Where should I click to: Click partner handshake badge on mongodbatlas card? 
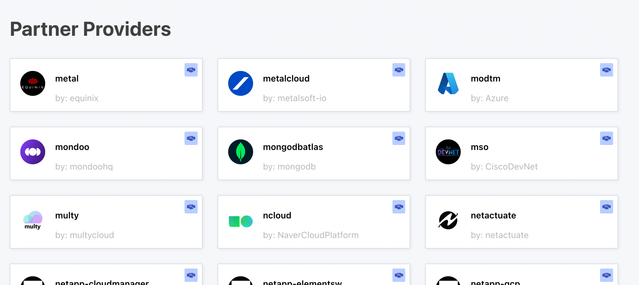399,138
